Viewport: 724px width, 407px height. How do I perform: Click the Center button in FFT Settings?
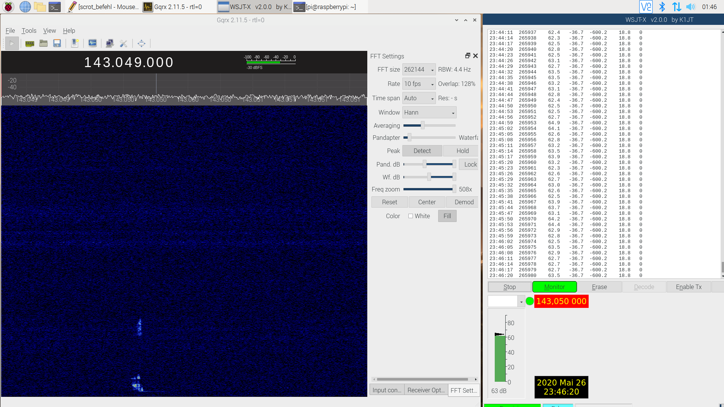click(x=427, y=202)
